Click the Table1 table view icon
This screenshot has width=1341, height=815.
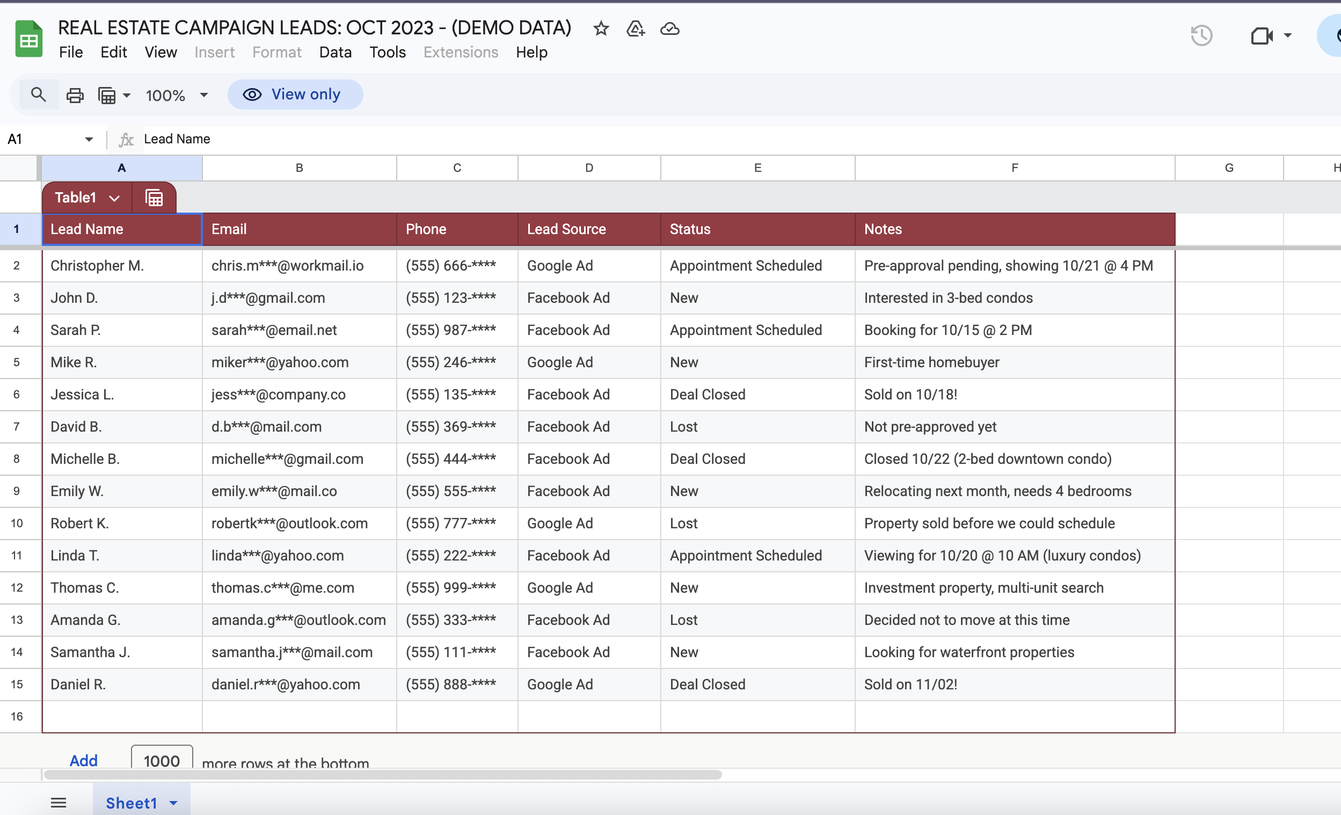click(x=154, y=198)
